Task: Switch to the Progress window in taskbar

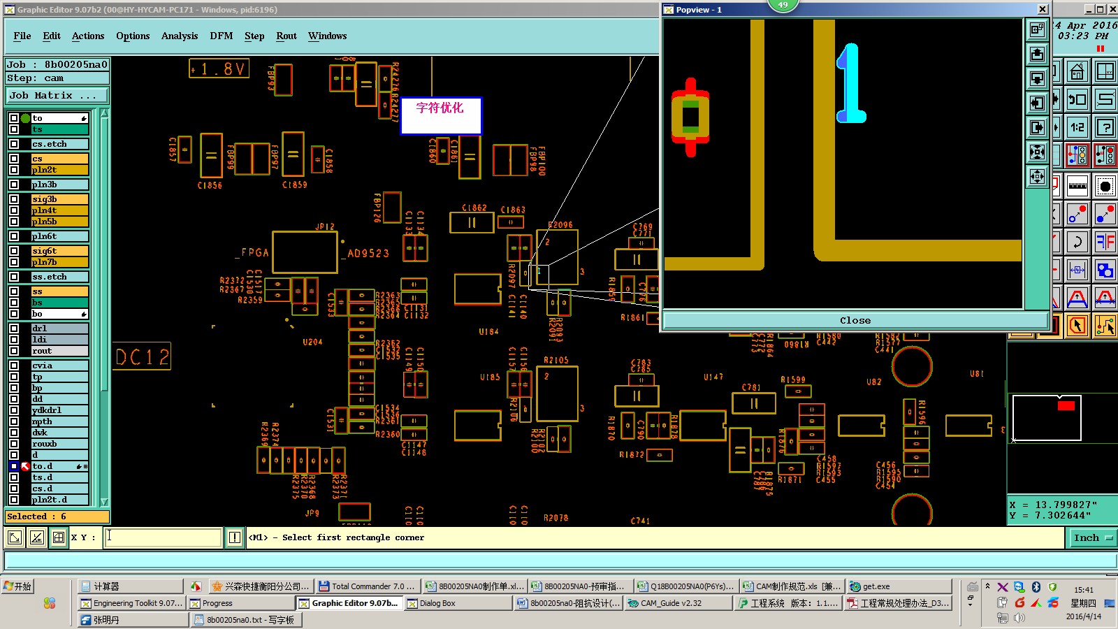Action: (242, 603)
